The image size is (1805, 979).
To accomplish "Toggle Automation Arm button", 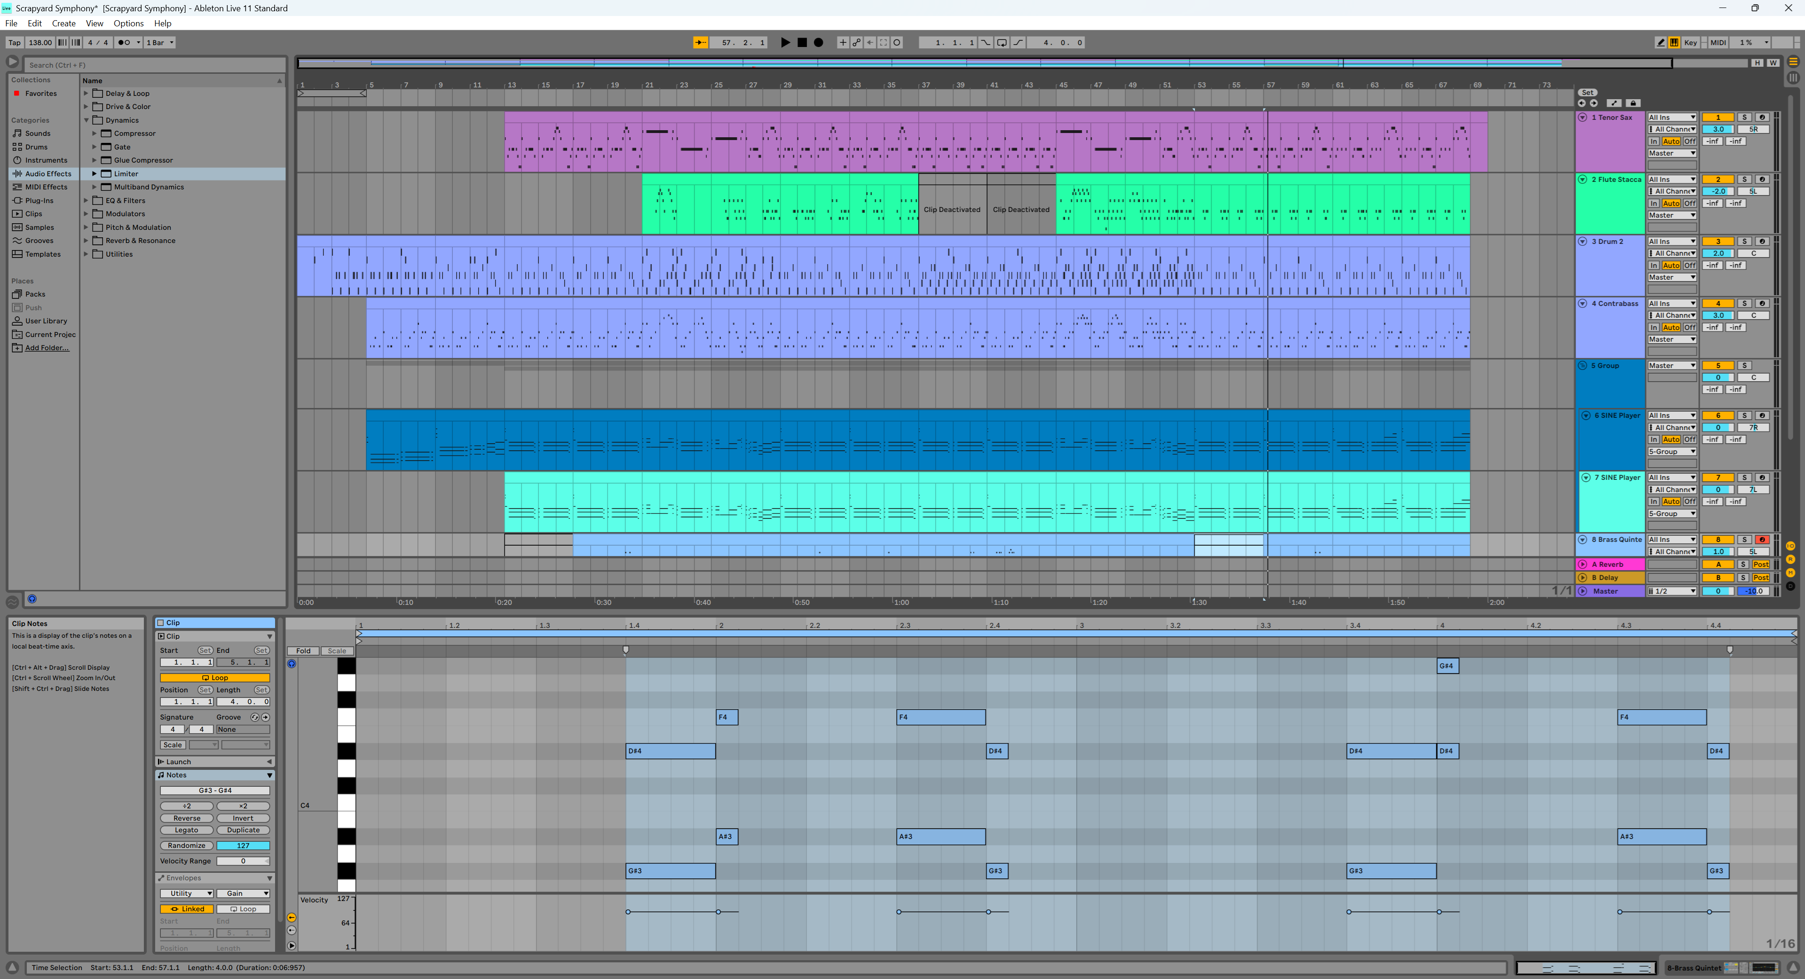I will 856,43.
